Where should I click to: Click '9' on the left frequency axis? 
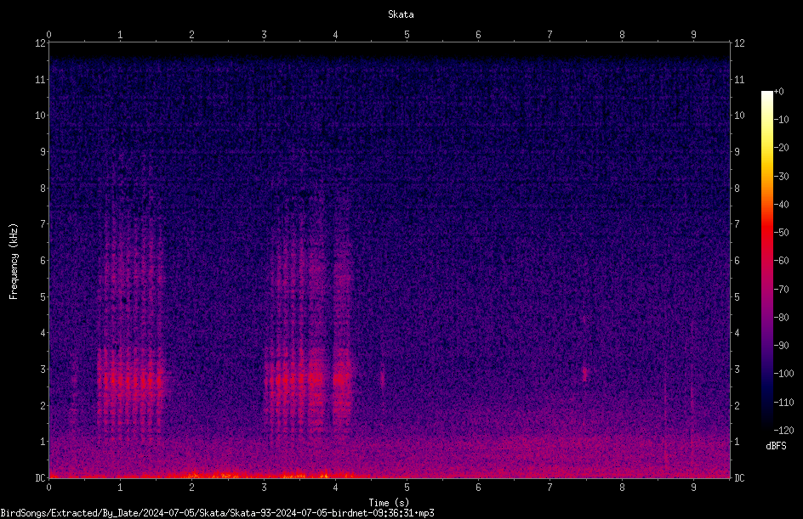(43, 152)
